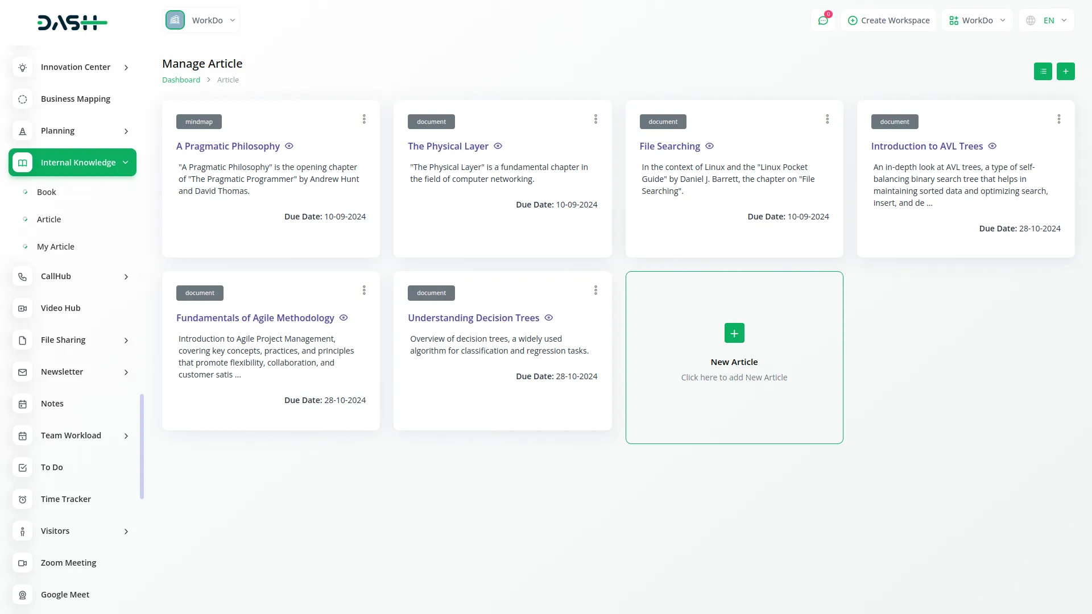This screenshot has width=1092, height=614.
Task: Click the green plus icon in page header
Action: (x=1065, y=71)
